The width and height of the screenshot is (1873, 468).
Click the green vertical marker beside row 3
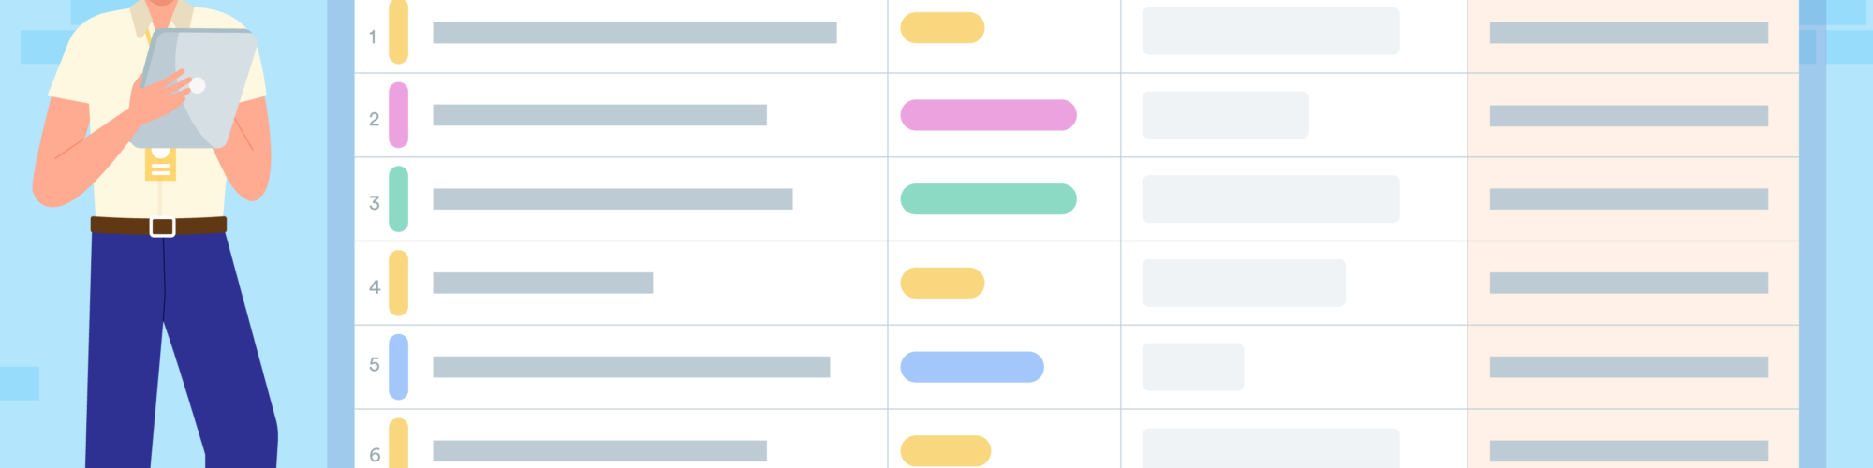pos(398,199)
